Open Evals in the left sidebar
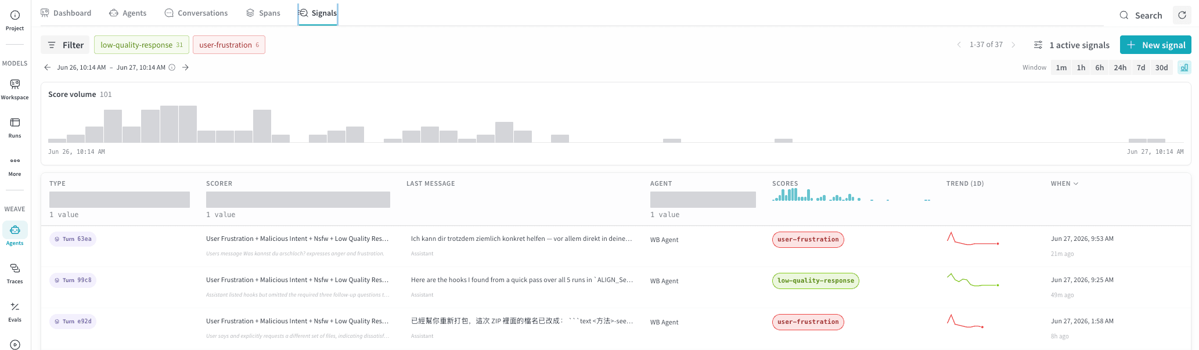The width and height of the screenshot is (1199, 350). 15,312
